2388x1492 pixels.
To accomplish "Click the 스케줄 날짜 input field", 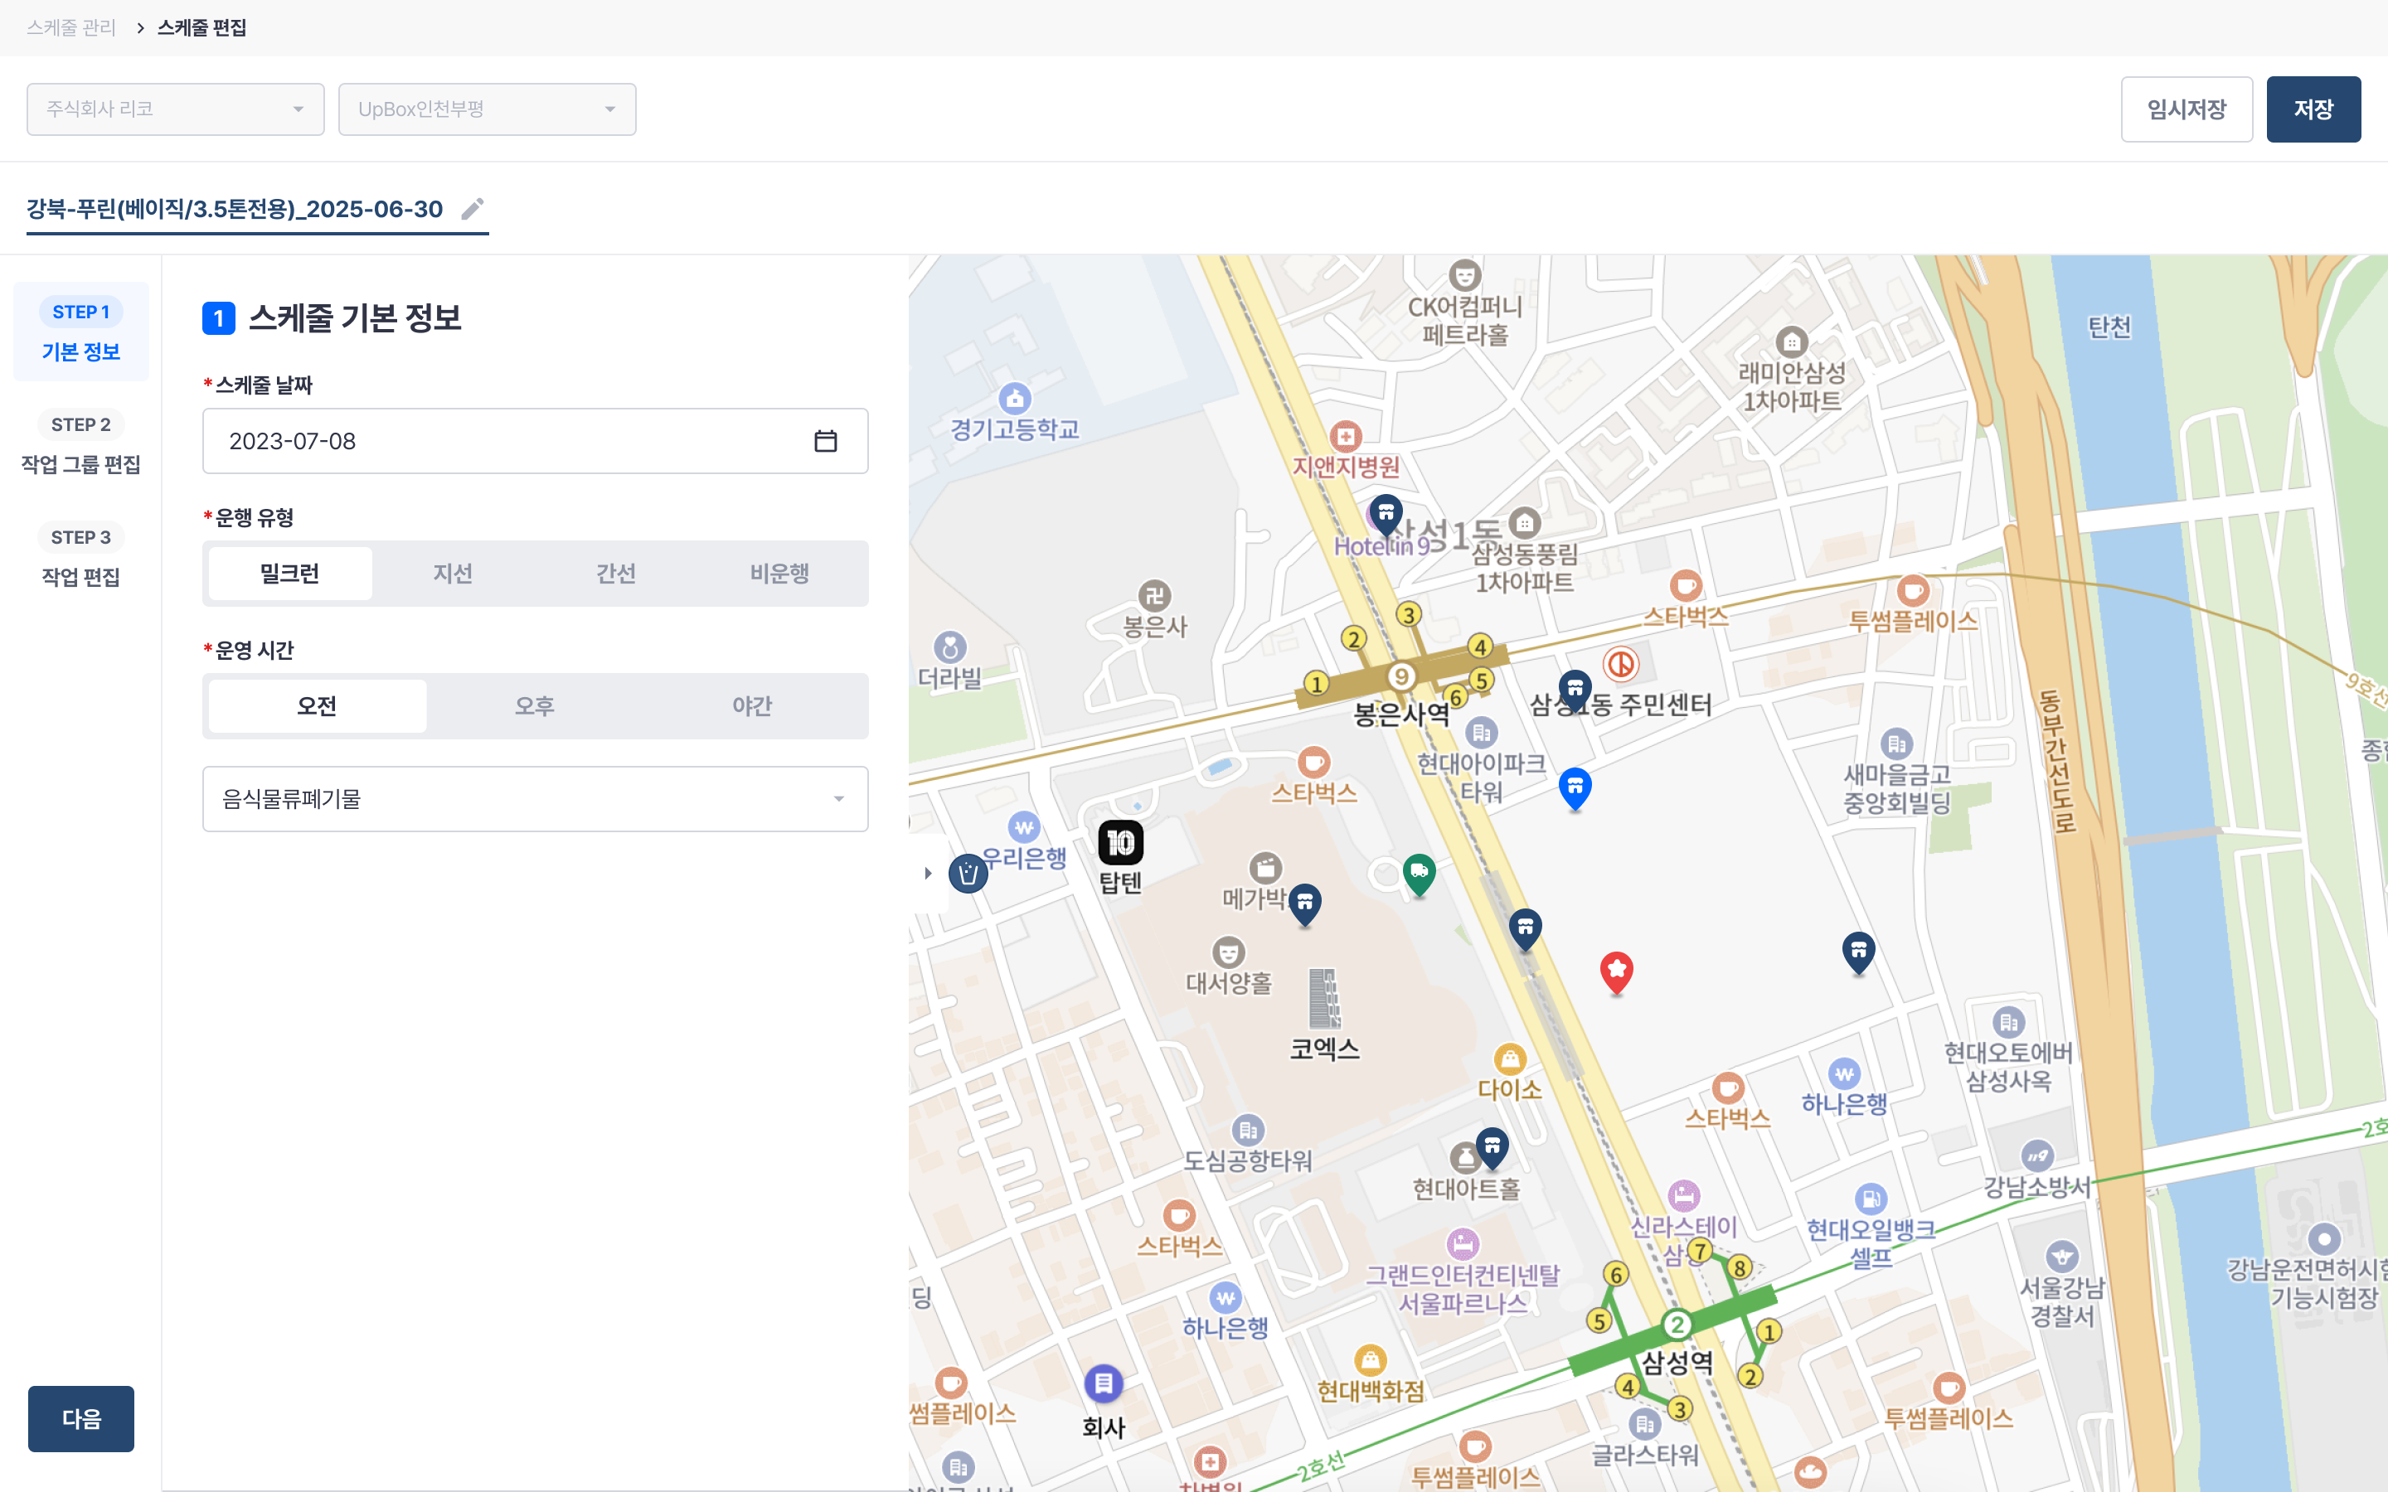I will click(536, 441).
